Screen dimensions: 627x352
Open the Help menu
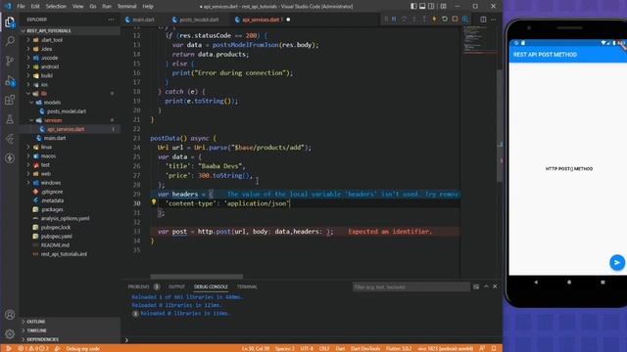(148, 7)
